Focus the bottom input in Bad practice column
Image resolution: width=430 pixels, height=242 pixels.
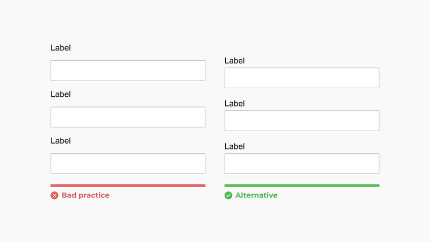coord(128,163)
